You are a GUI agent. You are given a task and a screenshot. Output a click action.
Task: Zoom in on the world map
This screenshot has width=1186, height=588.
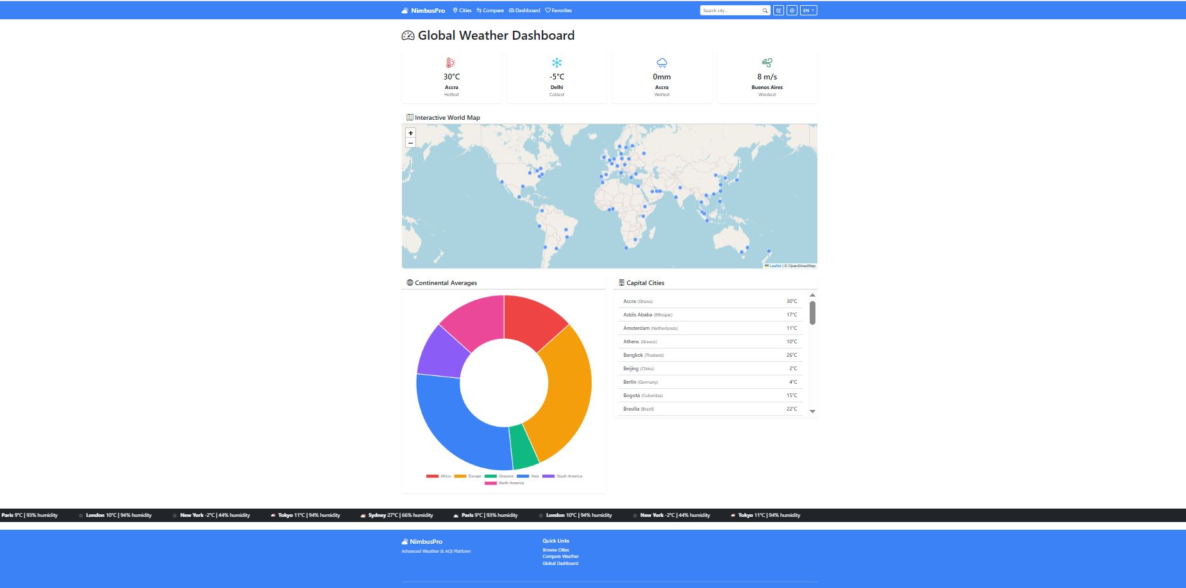coord(410,133)
